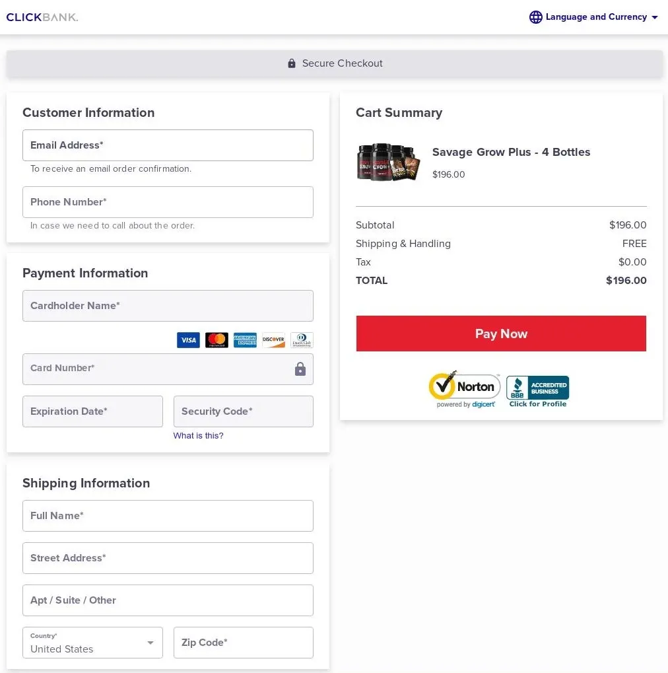Click into the Cardholder Name field

click(168, 306)
